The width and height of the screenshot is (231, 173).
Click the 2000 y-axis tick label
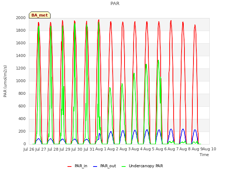click(21, 18)
